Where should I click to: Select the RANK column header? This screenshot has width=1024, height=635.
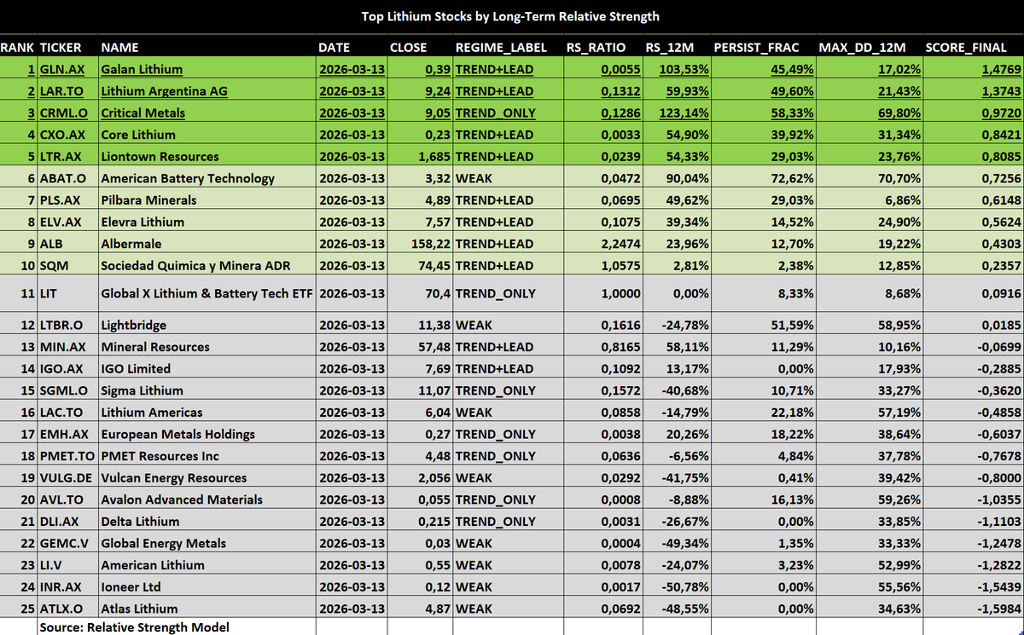[x=17, y=48]
